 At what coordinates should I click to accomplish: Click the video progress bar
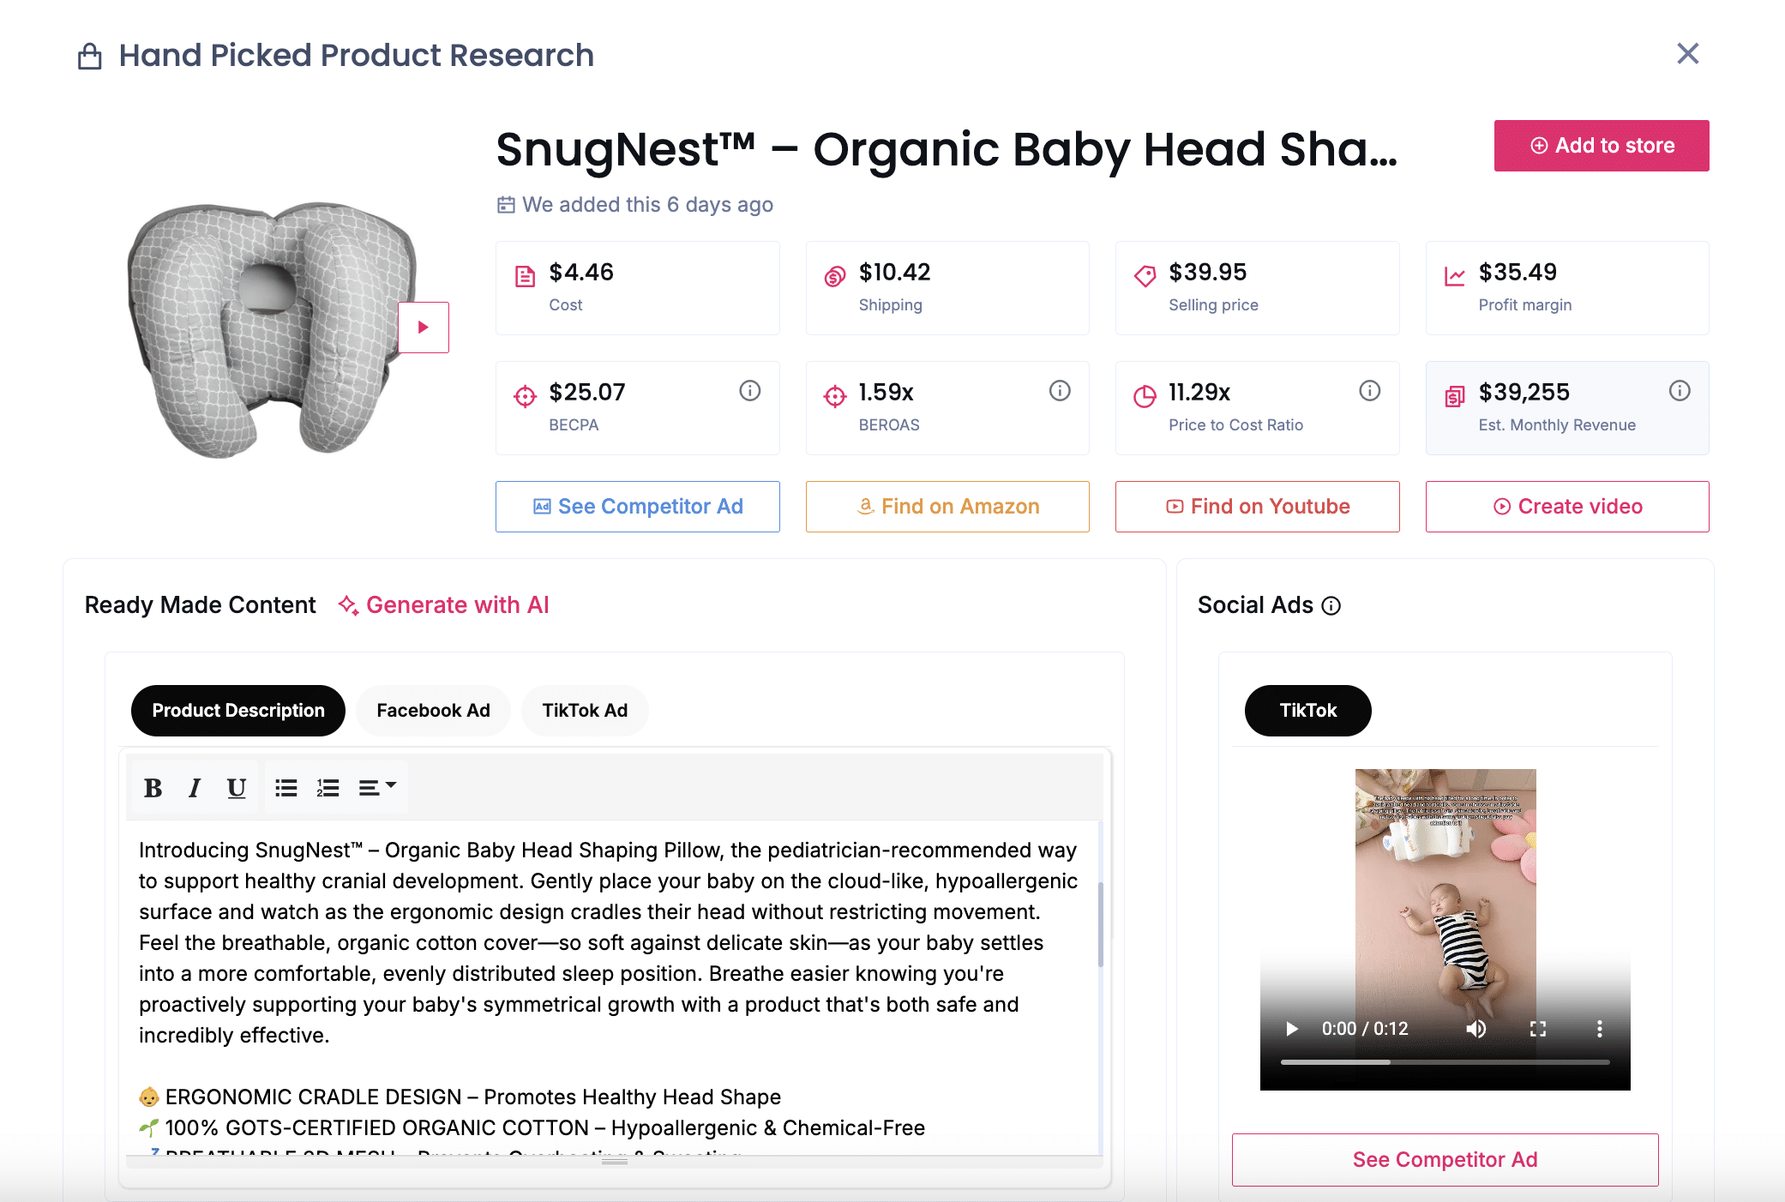coord(1445,1062)
